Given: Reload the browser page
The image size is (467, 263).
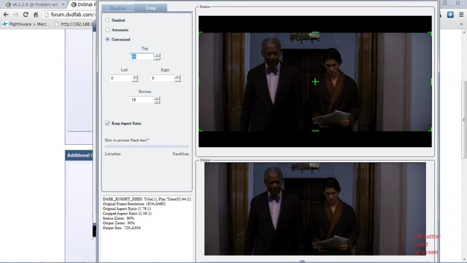Looking at the screenshot, I should [x=26, y=14].
